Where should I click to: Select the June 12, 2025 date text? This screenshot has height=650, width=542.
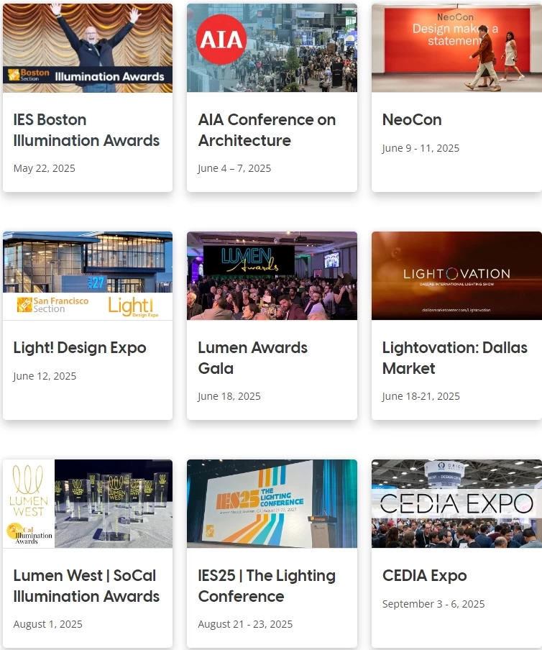pyautogui.click(x=45, y=376)
